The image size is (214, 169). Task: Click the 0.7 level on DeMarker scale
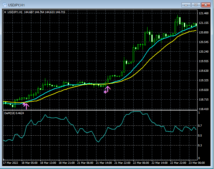pyautogui.click(x=200, y=126)
